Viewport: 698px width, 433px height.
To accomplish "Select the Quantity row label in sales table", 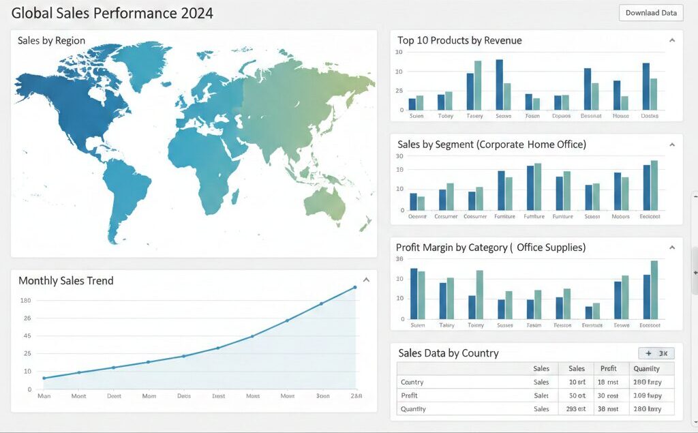I will [x=414, y=409].
